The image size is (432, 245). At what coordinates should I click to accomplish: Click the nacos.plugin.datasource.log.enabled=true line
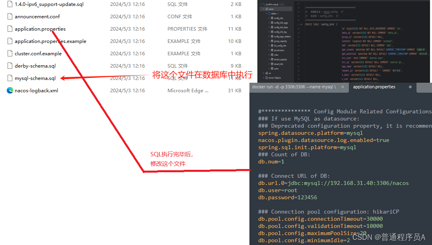point(324,140)
